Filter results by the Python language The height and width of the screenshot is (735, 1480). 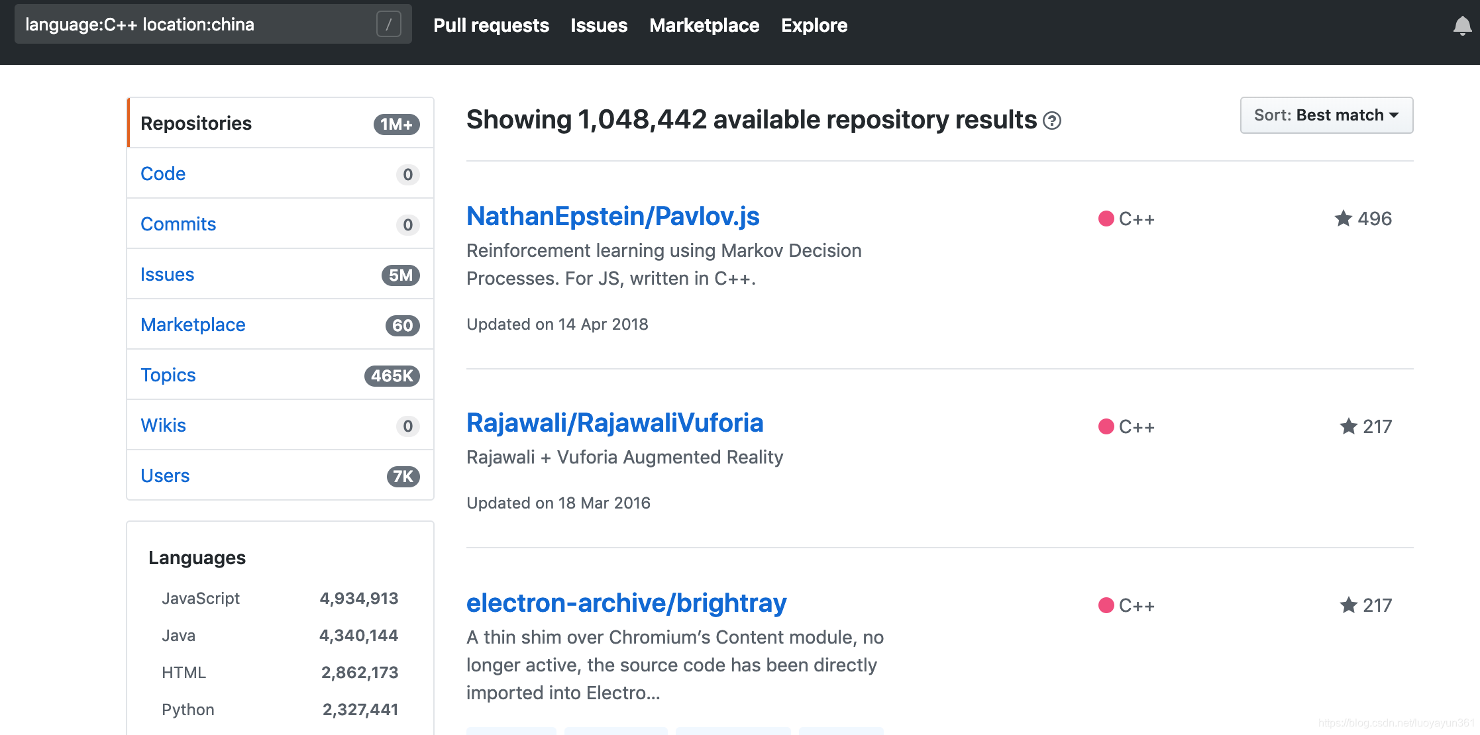[x=188, y=710]
